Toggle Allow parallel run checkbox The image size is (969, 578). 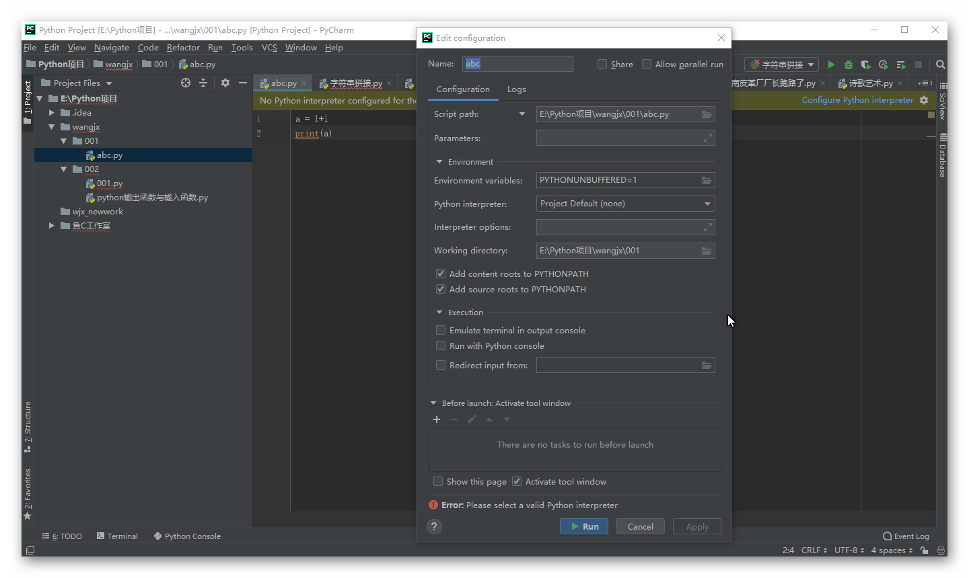coord(647,64)
